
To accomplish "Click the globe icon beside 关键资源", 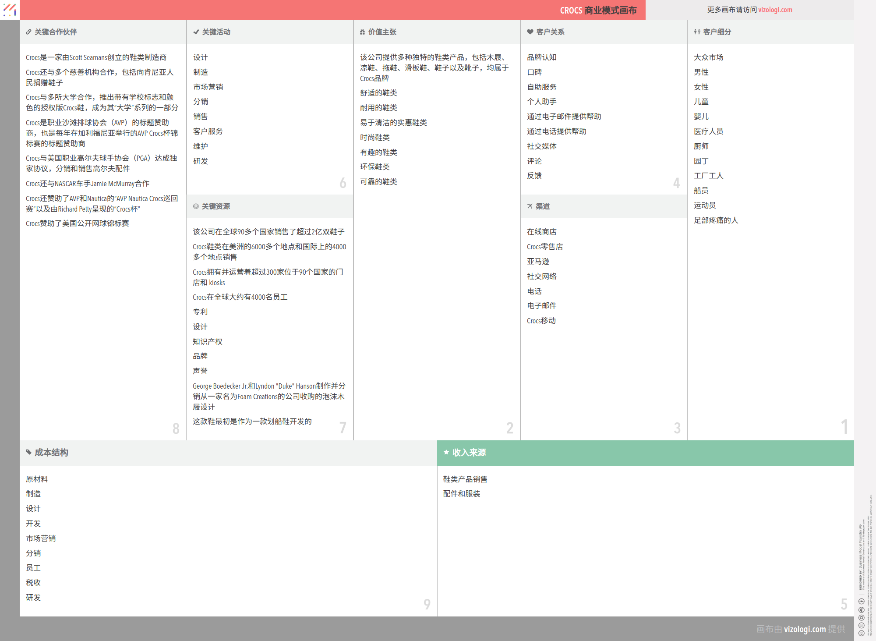I will 196,206.
